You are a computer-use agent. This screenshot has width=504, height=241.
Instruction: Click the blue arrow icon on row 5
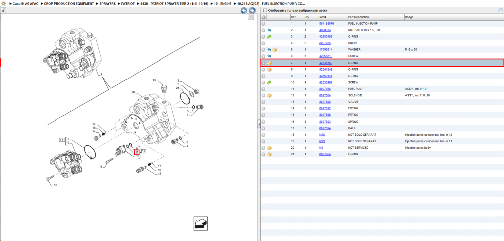click(269, 50)
